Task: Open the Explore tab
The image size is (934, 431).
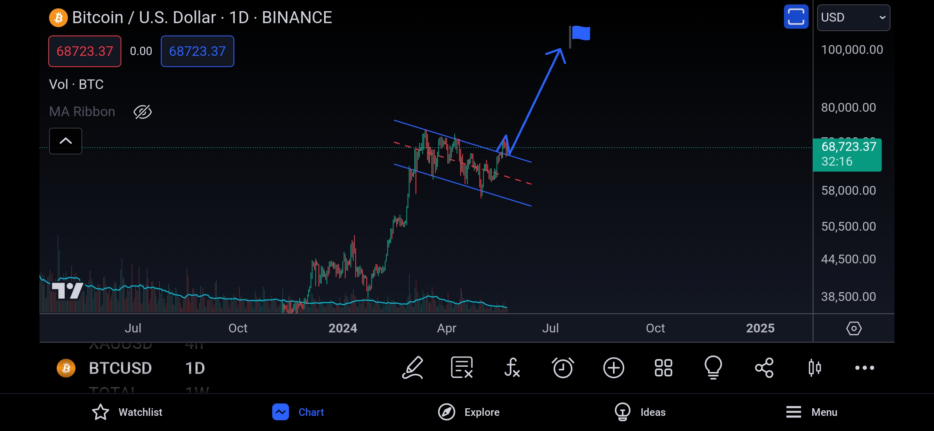Action: (x=469, y=412)
